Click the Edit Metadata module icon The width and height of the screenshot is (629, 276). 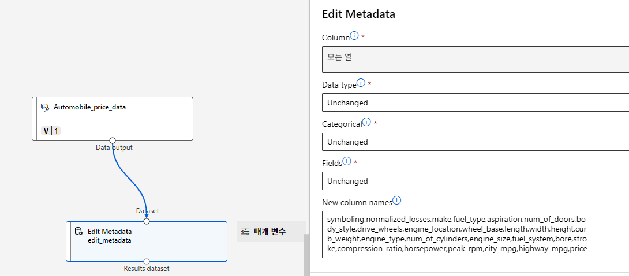point(78,232)
